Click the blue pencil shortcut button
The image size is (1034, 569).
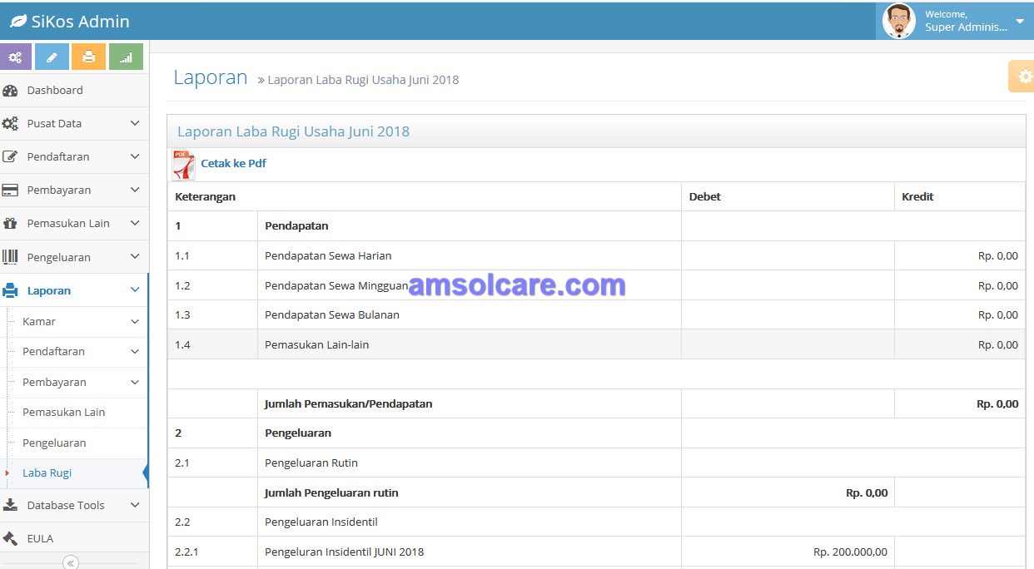pos(52,57)
